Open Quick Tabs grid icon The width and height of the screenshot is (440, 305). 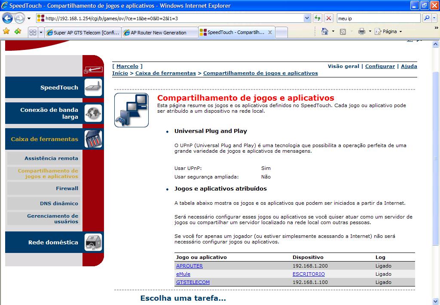33,33
